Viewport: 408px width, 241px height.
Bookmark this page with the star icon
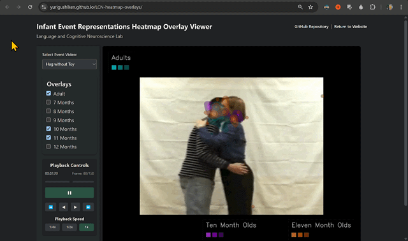pyautogui.click(x=310, y=7)
